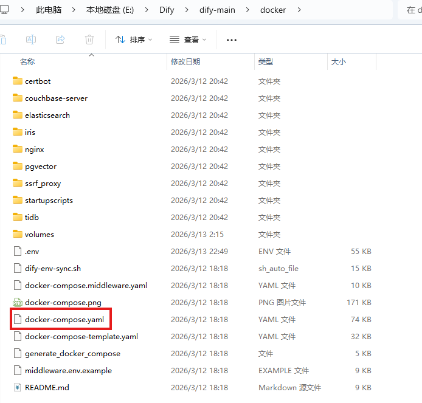Screen dimensions: 422x403
Task: Click the type Markdown 源文件
Action: coord(290,387)
